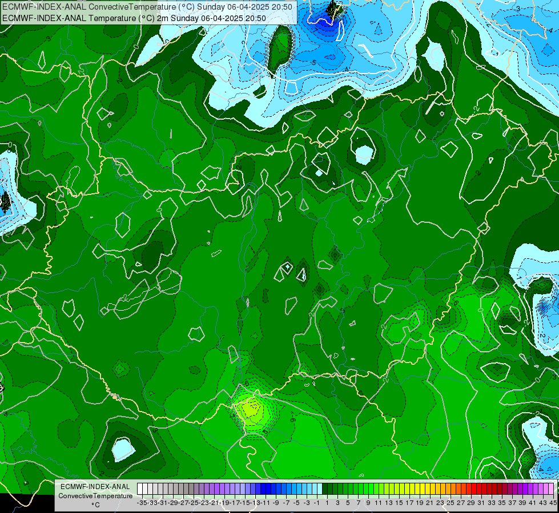The image size is (559, 513).
Task: Click the 15 value on the legend scale
Action: click(x=399, y=503)
